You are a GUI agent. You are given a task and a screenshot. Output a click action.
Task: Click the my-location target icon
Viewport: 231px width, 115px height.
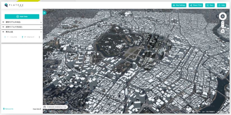click(223, 31)
